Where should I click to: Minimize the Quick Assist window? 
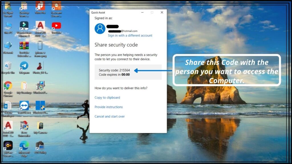click(142, 13)
